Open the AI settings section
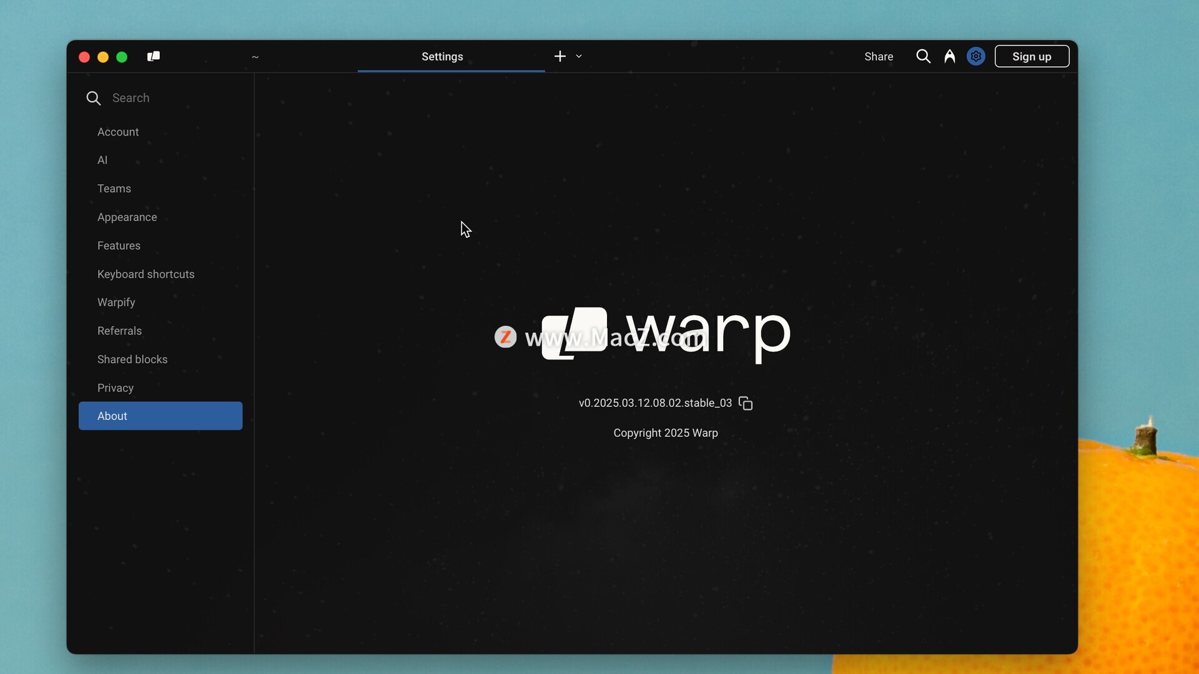 click(x=160, y=160)
